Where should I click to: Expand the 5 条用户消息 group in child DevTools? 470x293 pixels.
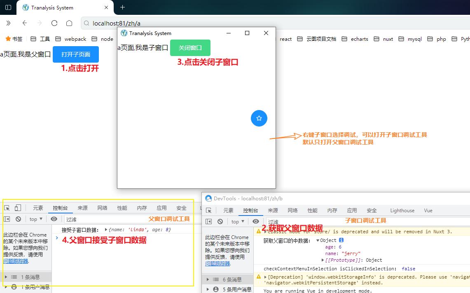[208, 289]
